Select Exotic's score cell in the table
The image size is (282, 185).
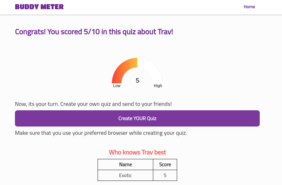(x=165, y=175)
